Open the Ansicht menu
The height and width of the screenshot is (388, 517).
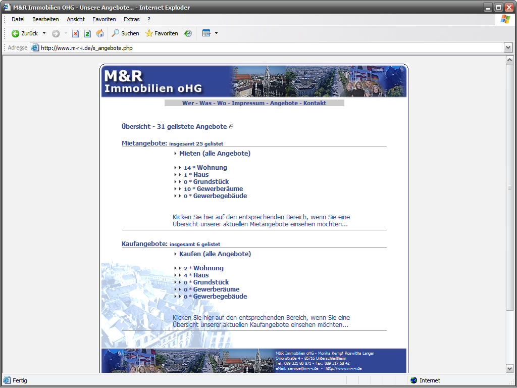[x=76, y=19]
